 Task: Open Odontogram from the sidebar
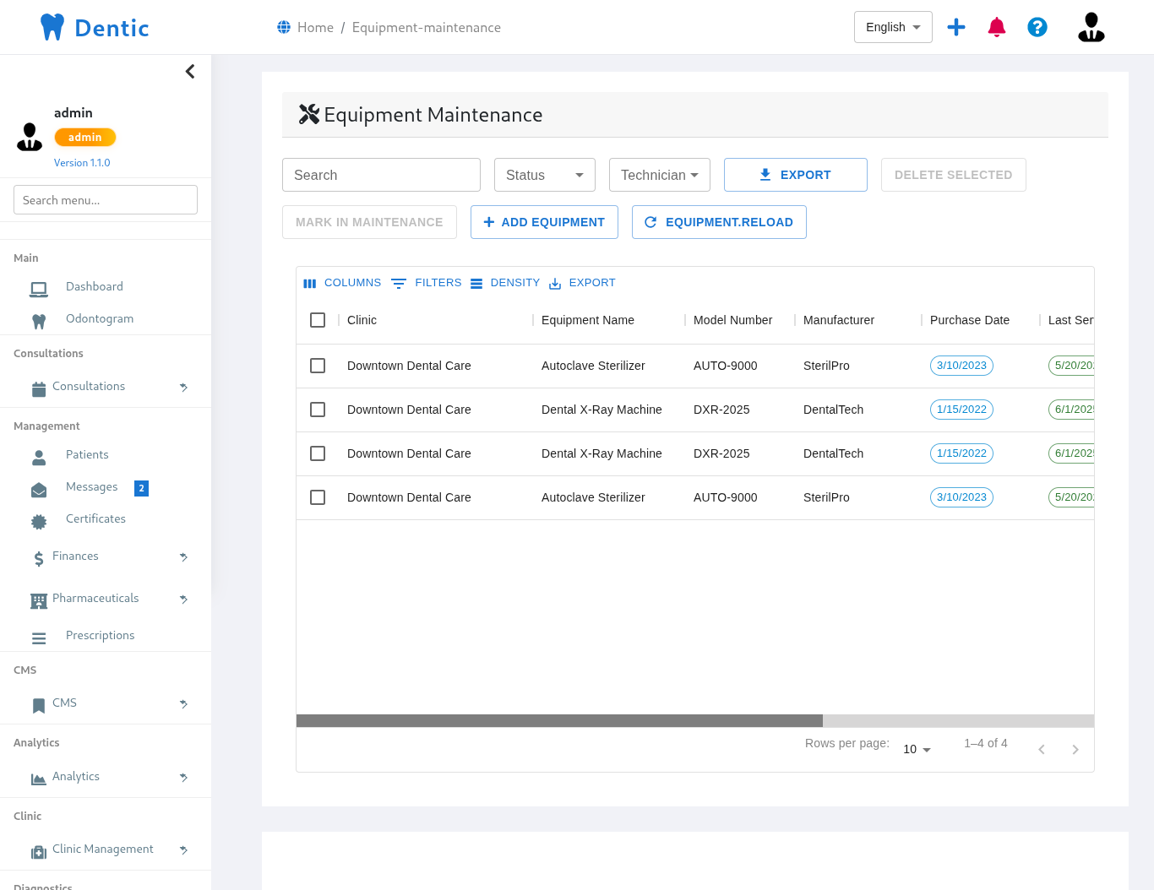[x=100, y=318]
